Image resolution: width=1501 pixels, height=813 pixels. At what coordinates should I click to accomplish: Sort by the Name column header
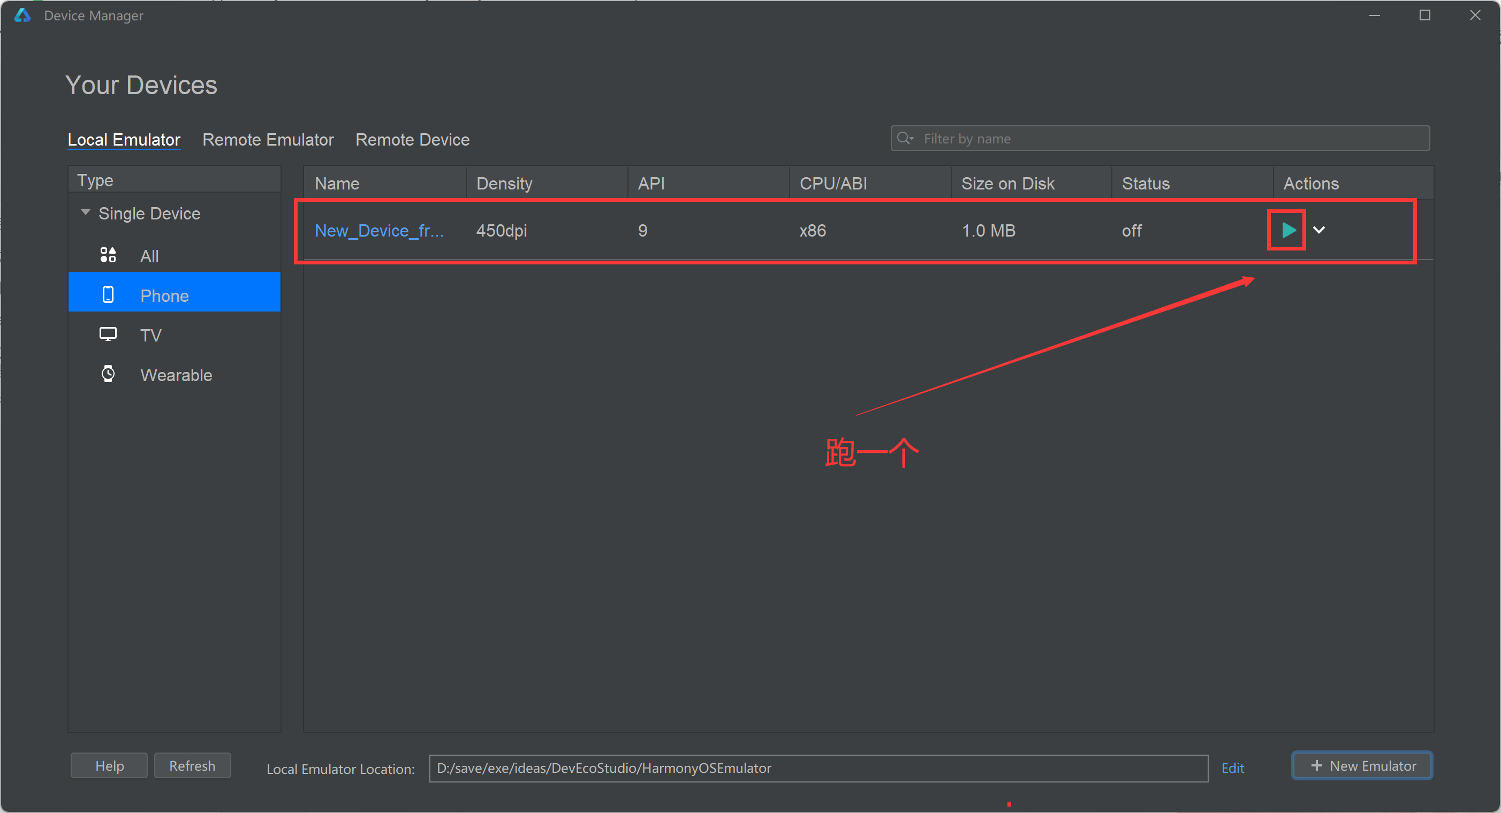pyautogui.click(x=337, y=184)
